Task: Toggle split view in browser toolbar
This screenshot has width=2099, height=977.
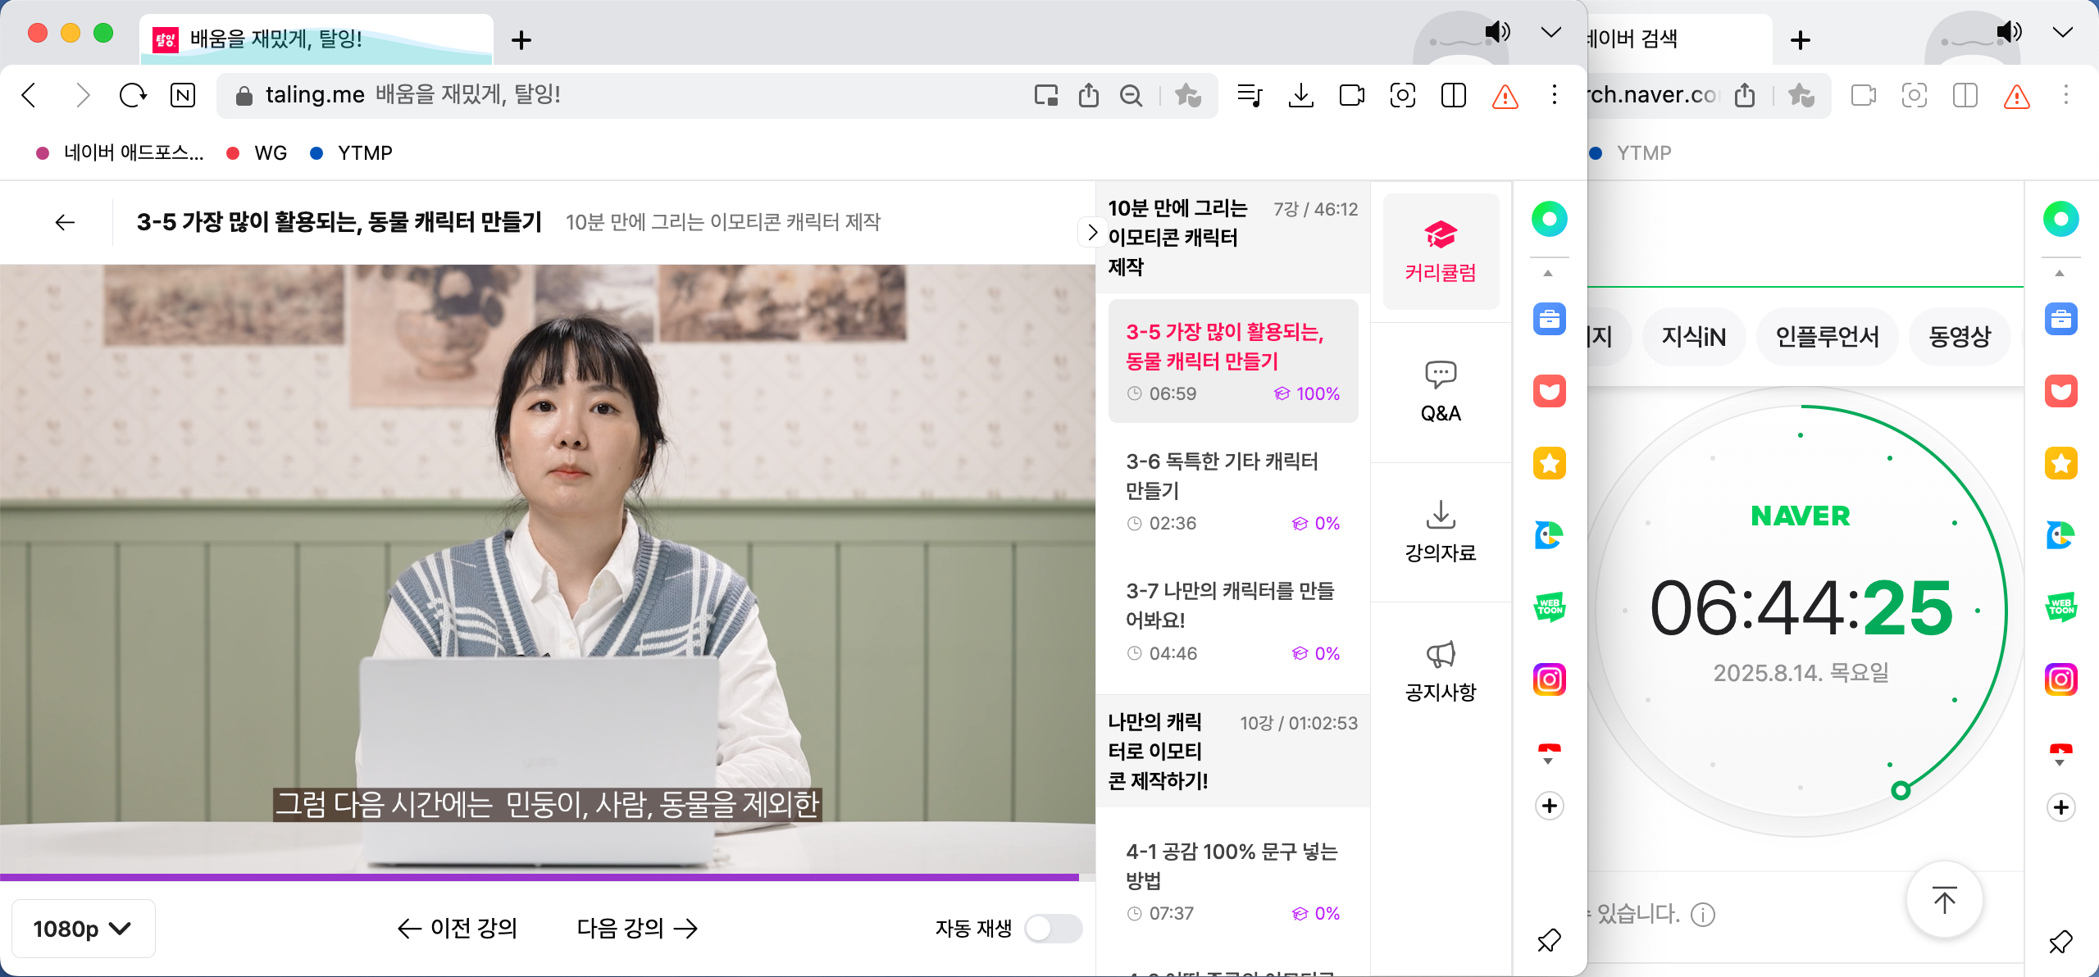Action: [x=1453, y=96]
